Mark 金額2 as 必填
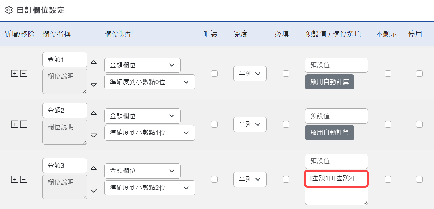This screenshot has height=209, width=434. [x=286, y=124]
